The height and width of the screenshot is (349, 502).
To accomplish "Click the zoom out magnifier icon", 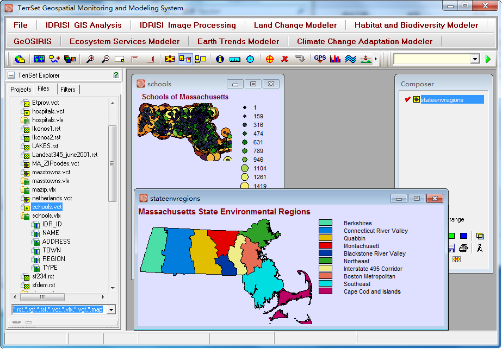I will [x=105, y=59].
